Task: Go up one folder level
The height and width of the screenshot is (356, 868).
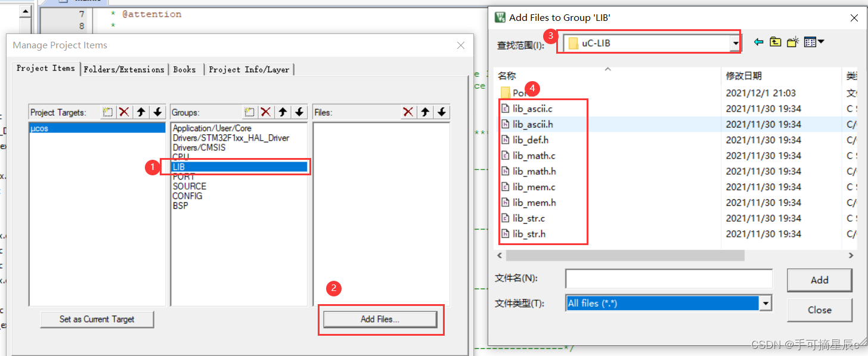Action: pos(775,42)
